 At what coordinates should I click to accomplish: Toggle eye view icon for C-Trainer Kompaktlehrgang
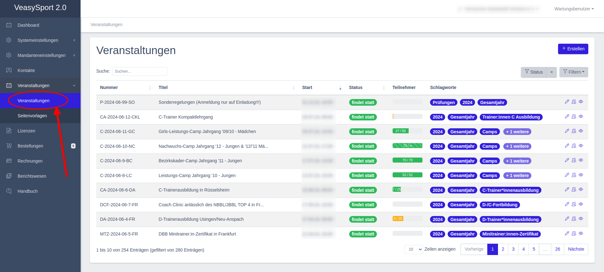click(x=581, y=117)
